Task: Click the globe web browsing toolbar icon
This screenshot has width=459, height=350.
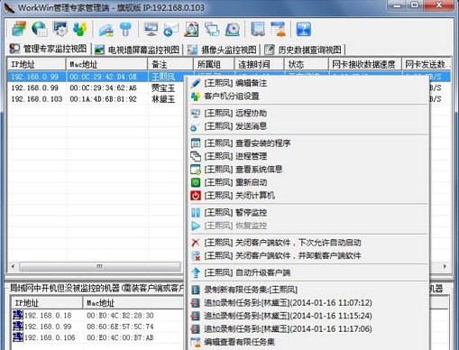Action: (40, 29)
